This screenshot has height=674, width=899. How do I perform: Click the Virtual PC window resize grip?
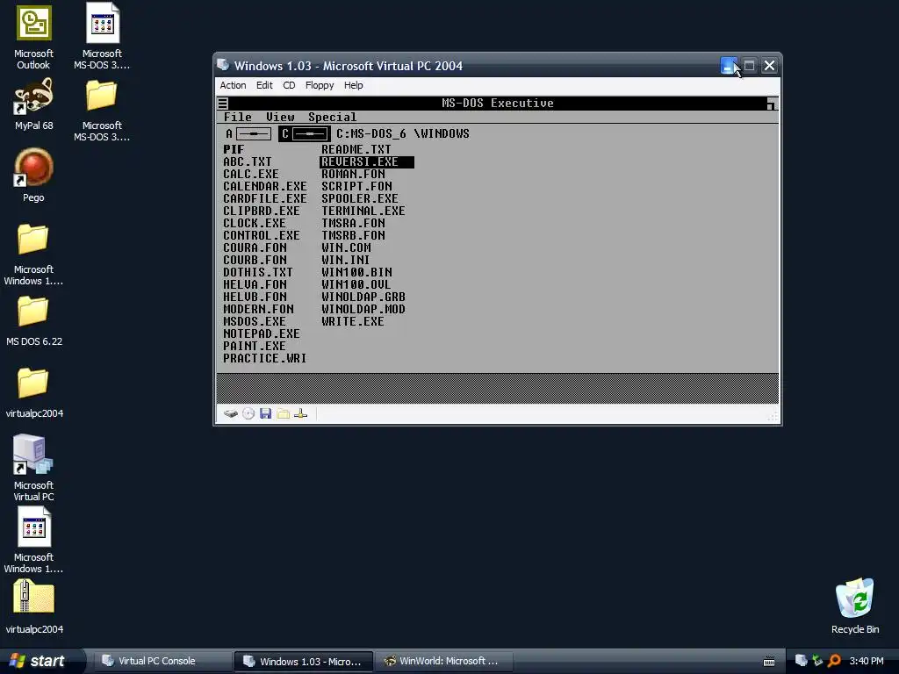click(x=773, y=417)
